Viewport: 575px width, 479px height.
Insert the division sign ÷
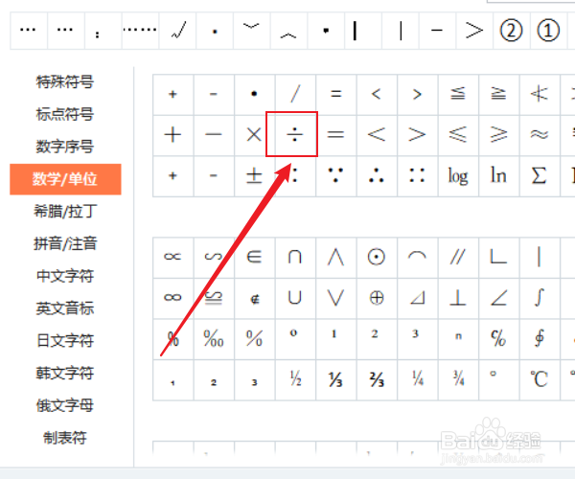point(295,135)
